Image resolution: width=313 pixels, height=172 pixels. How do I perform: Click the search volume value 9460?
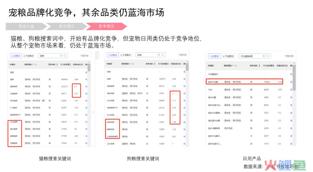266,97
